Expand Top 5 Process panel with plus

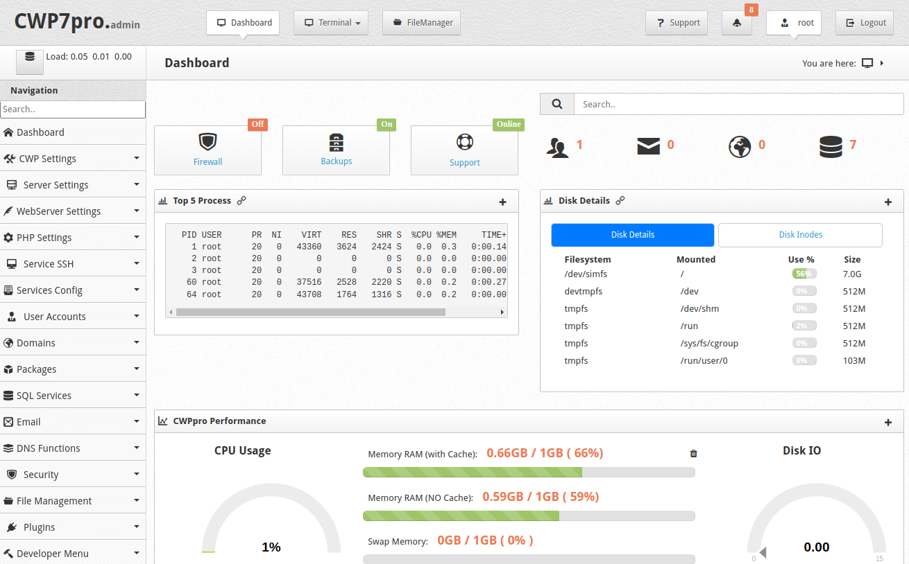coord(503,202)
